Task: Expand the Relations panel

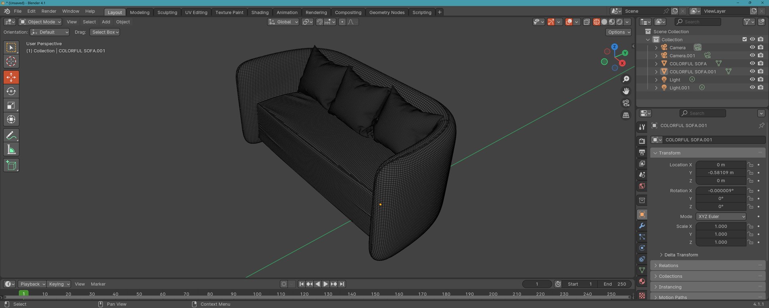Action: pos(708,266)
